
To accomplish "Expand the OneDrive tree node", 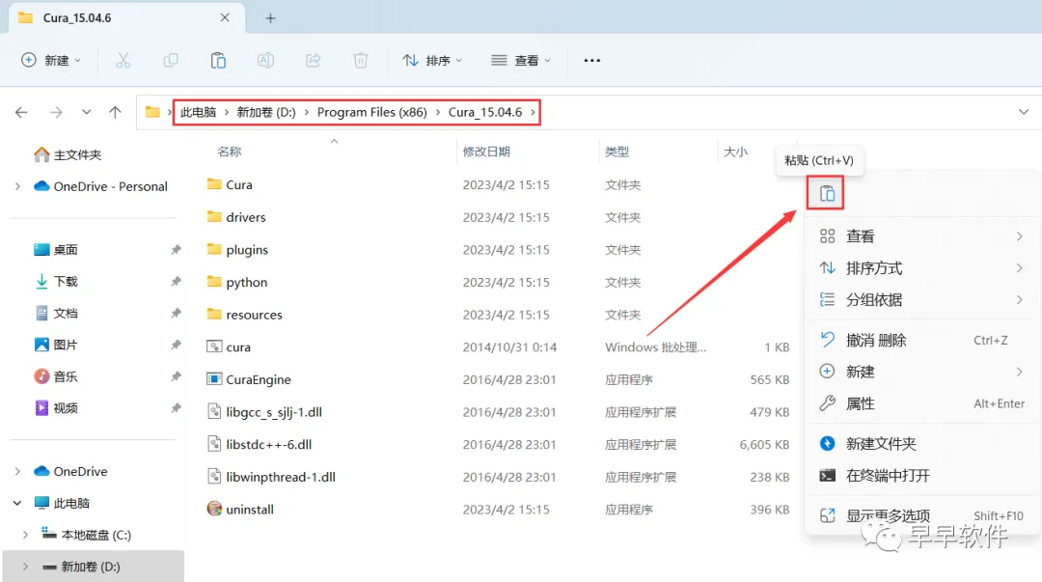I will [x=18, y=472].
